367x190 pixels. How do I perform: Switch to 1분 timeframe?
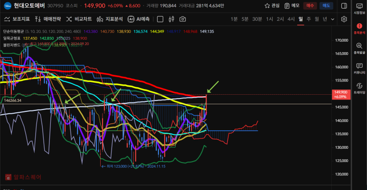pos(234,19)
